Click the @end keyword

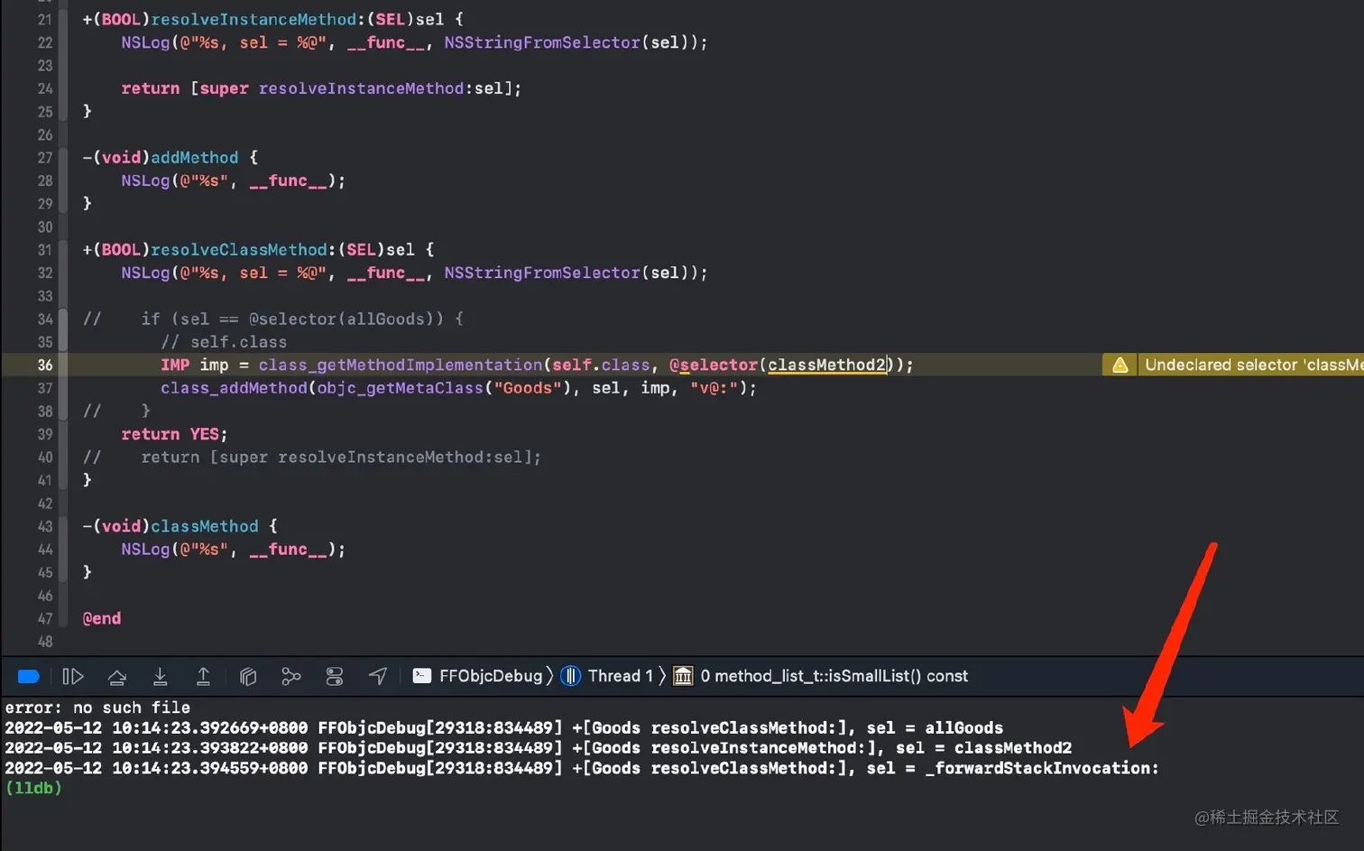coord(102,618)
